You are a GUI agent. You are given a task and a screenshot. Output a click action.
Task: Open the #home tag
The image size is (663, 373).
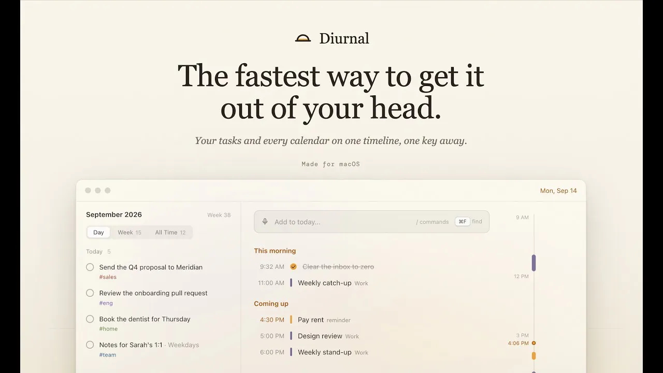108,329
